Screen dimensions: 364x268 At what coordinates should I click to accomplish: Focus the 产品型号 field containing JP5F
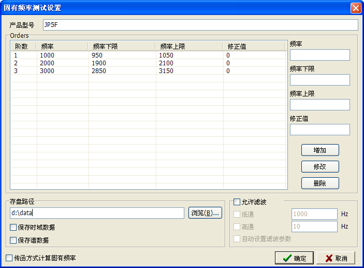coord(200,25)
